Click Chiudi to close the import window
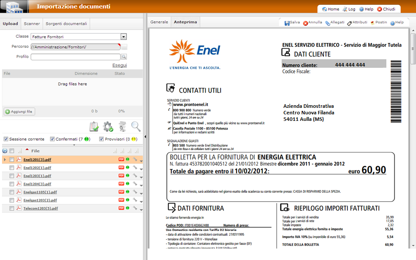Viewport: 416px width, 260px height. click(386, 9)
